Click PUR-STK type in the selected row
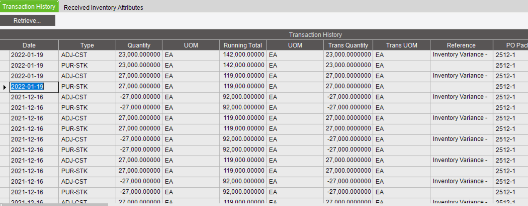 click(87, 86)
